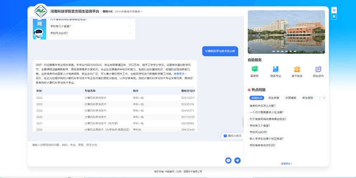Open hot question 新入学学生在哪个校区就读?

(267, 139)
